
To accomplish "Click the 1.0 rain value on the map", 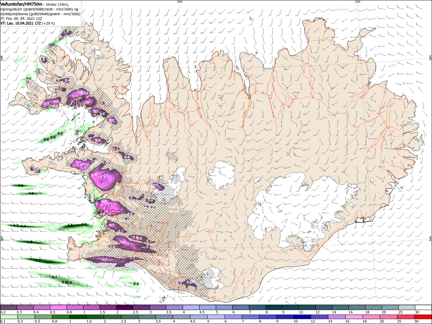I will coord(31,193).
